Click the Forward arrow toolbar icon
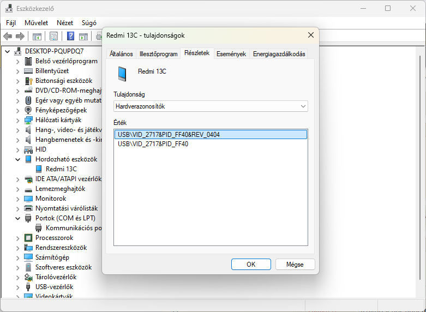The height and width of the screenshot is (312, 426). click(20, 36)
